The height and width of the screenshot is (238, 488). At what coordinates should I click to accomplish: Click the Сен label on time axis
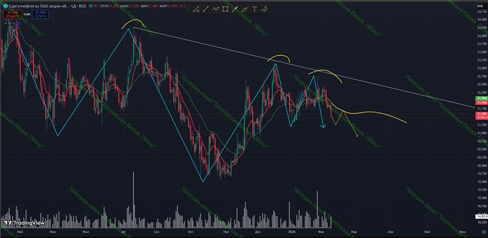pyautogui.click(x=157, y=232)
